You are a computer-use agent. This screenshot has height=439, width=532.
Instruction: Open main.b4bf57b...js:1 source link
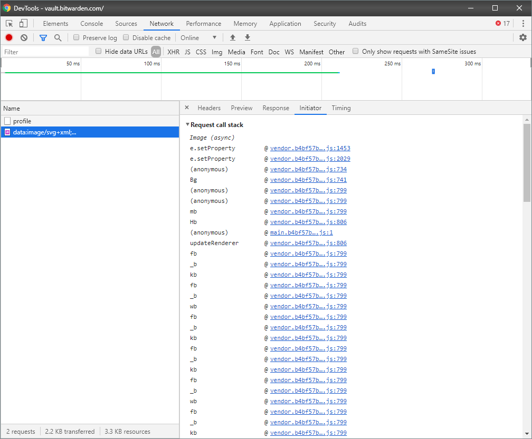pos(301,232)
